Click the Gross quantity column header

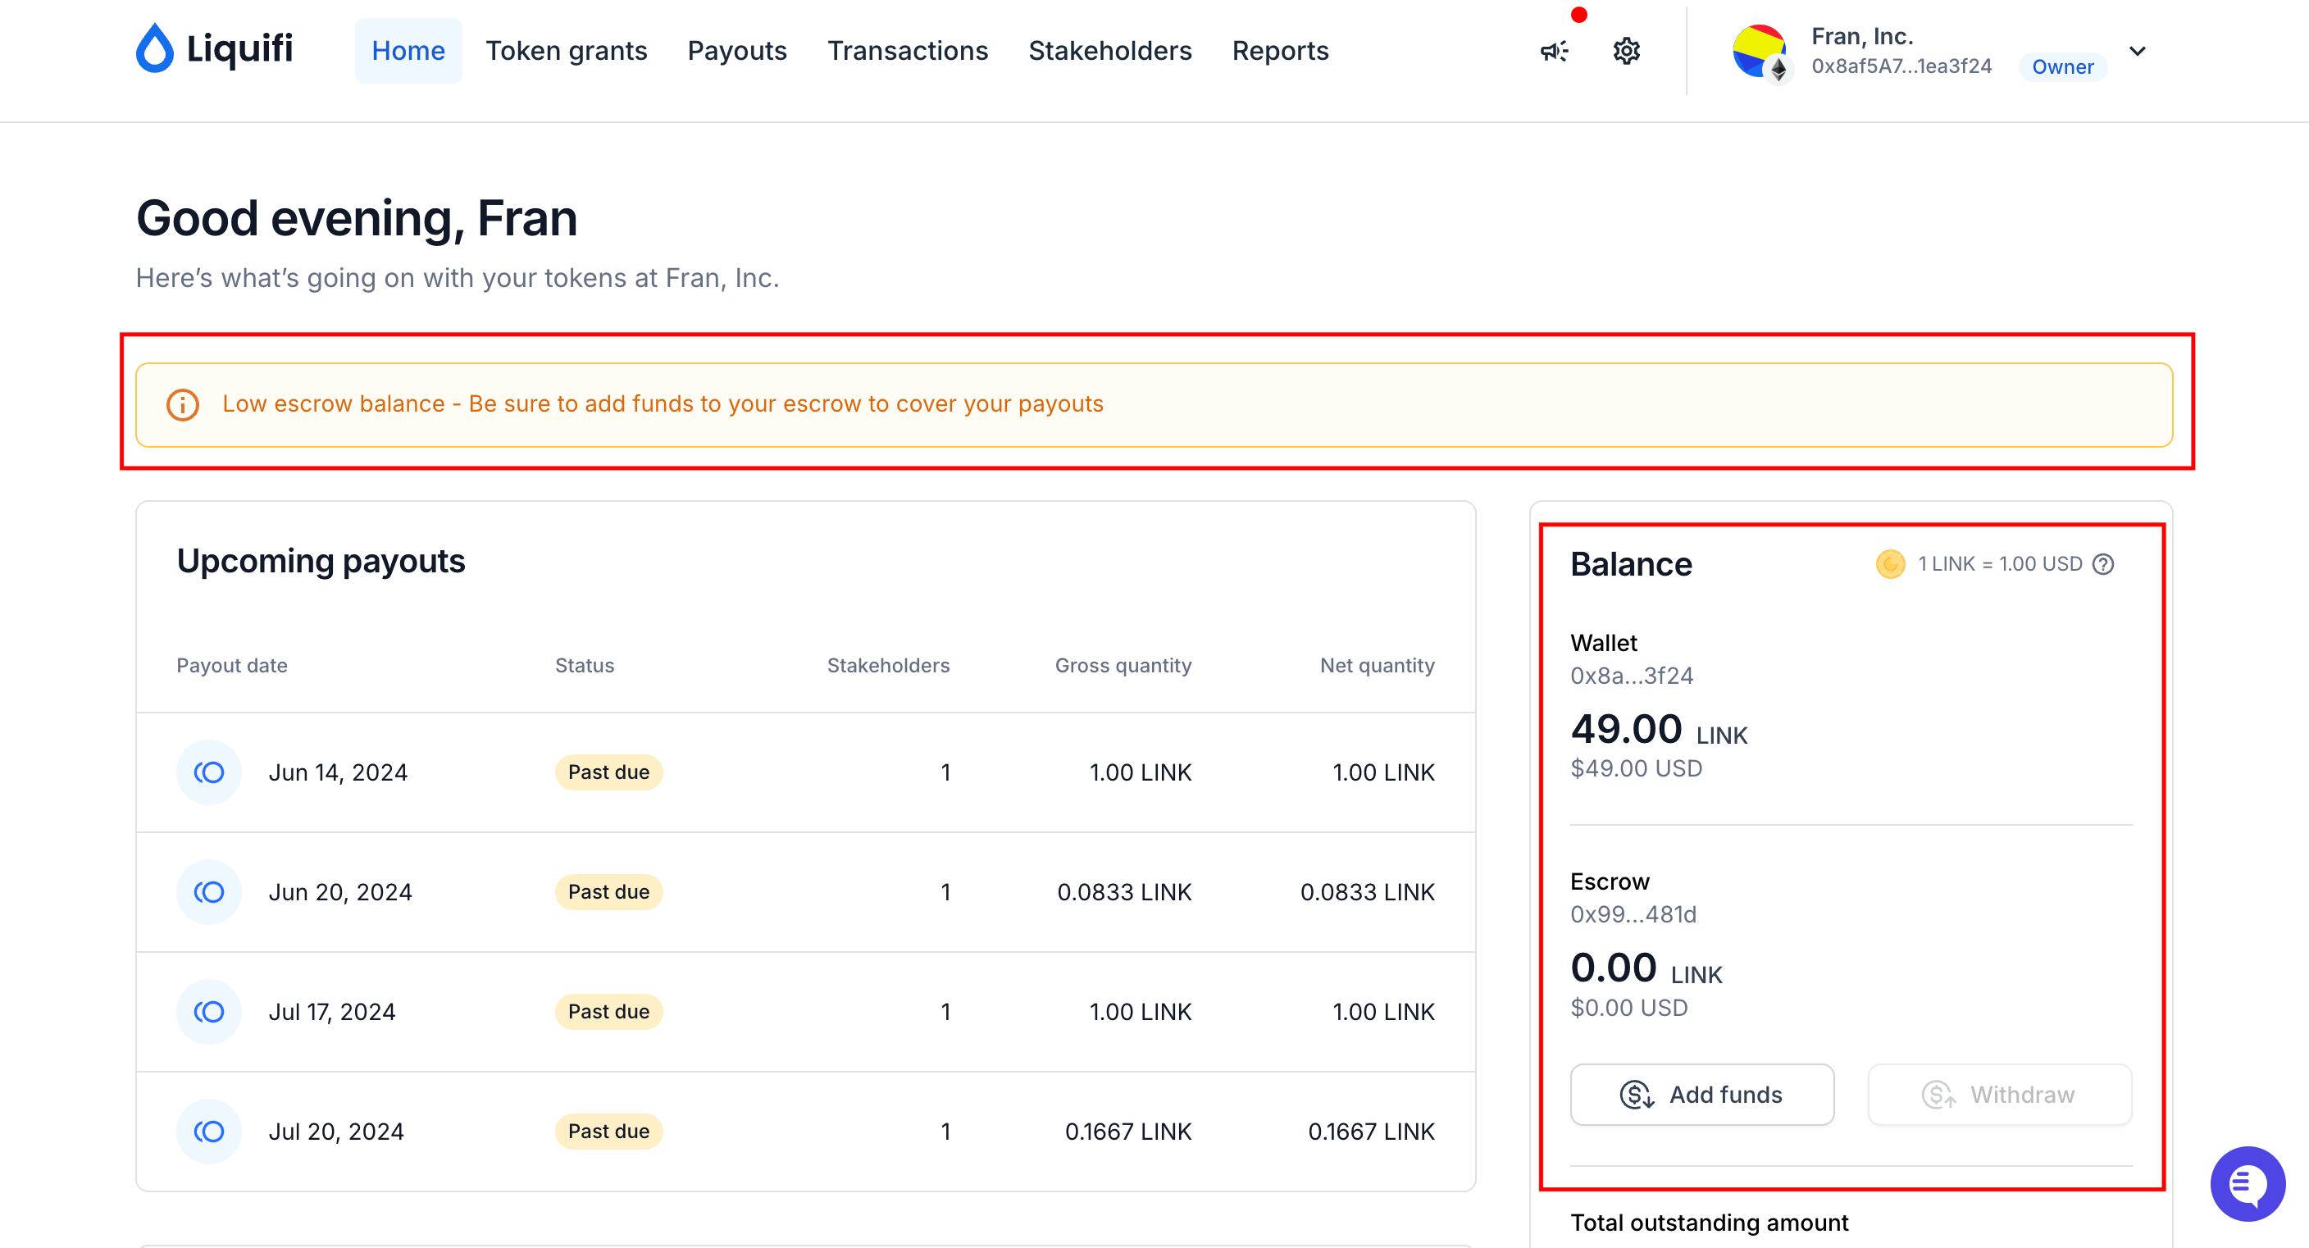[1123, 665]
